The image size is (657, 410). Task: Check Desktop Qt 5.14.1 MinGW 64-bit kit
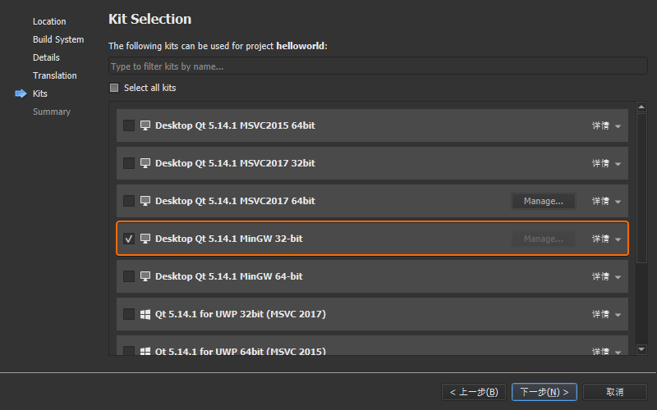(x=129, y=276)
